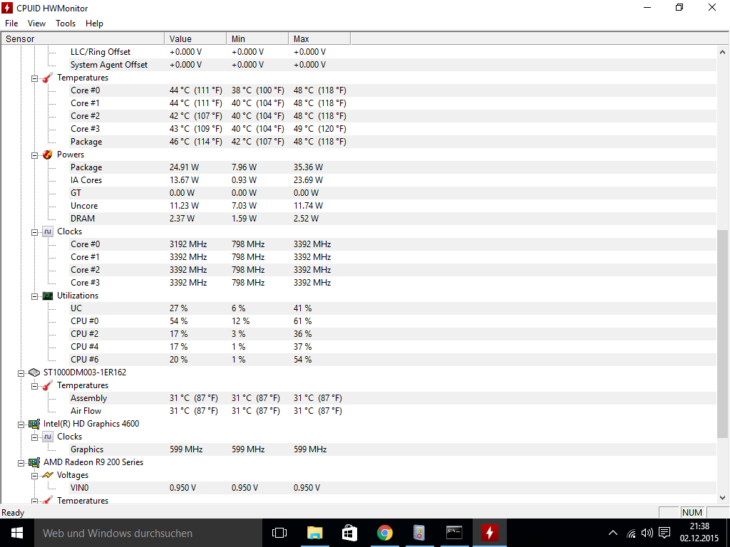Viewport: 730px width, 547px height.
Task: Click the lightning icon beside Voltages
Action: coord(48,475)
